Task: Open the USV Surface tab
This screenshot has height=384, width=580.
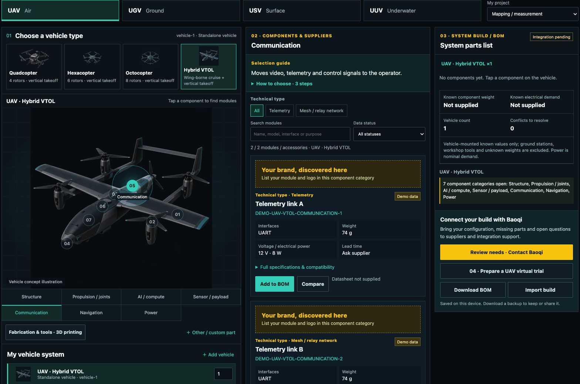Action: click(x=302, y=10)
